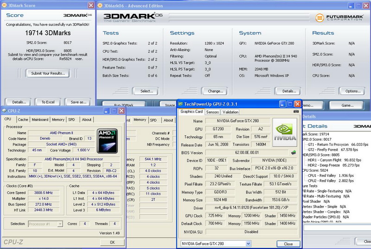Screen dimensions: 371x249
Task: Click OK button in CPU-Z
Action: [x=112, y=242]
